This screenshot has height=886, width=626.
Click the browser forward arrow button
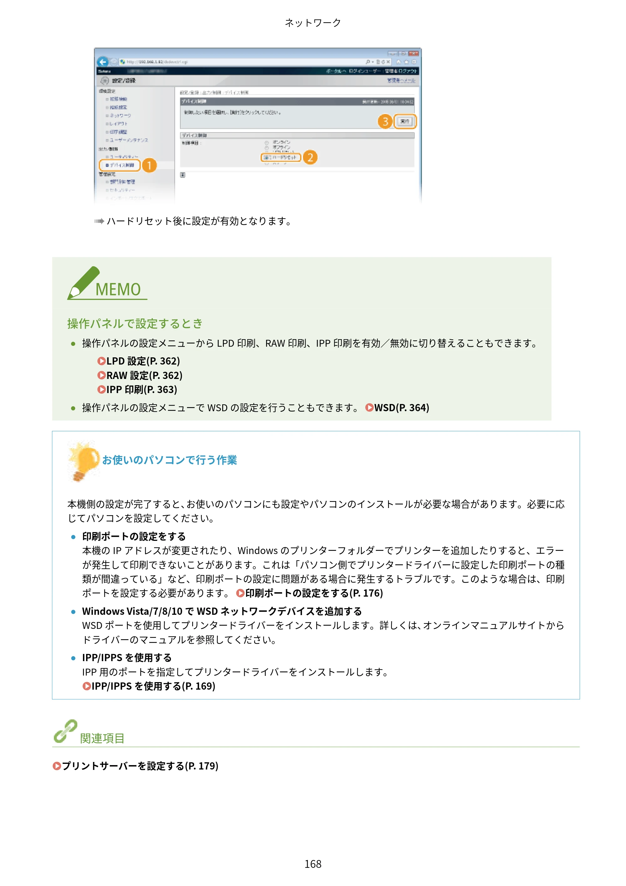click(113, 62)
